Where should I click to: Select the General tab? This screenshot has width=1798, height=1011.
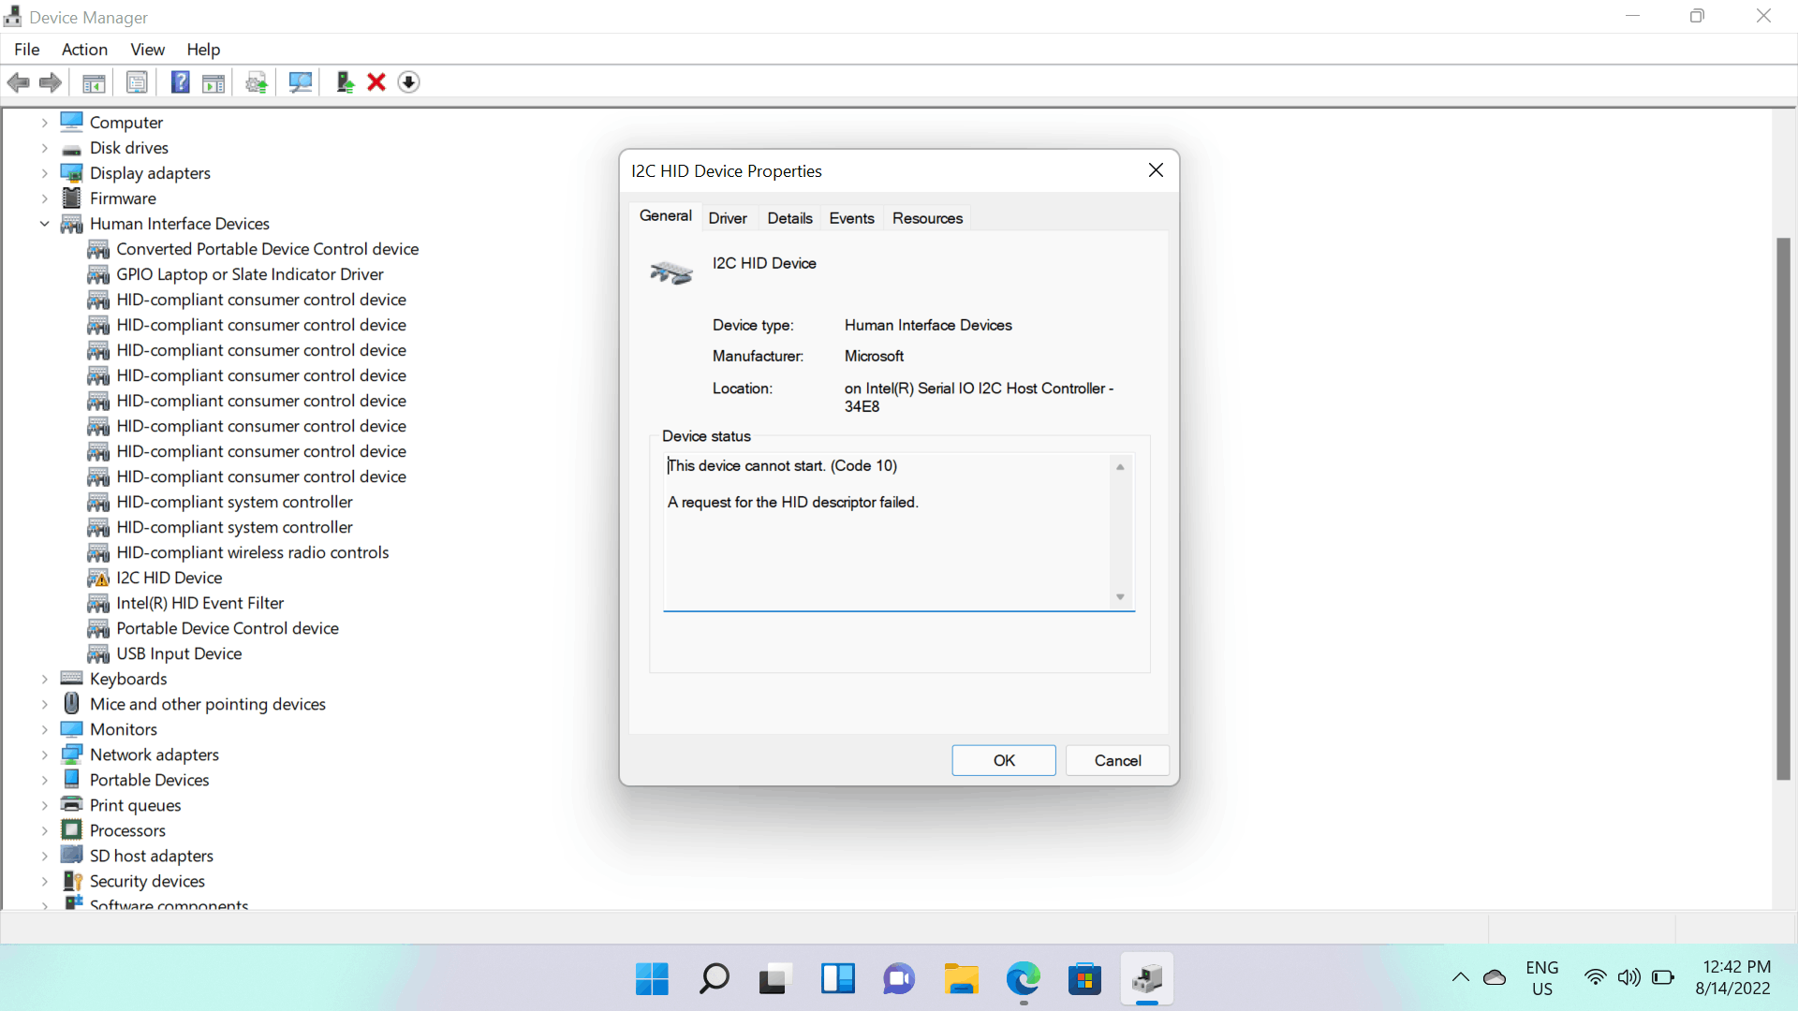[x=665, y=216]
